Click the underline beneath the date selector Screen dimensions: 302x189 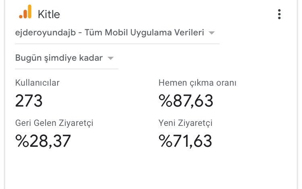click(66, 69)
